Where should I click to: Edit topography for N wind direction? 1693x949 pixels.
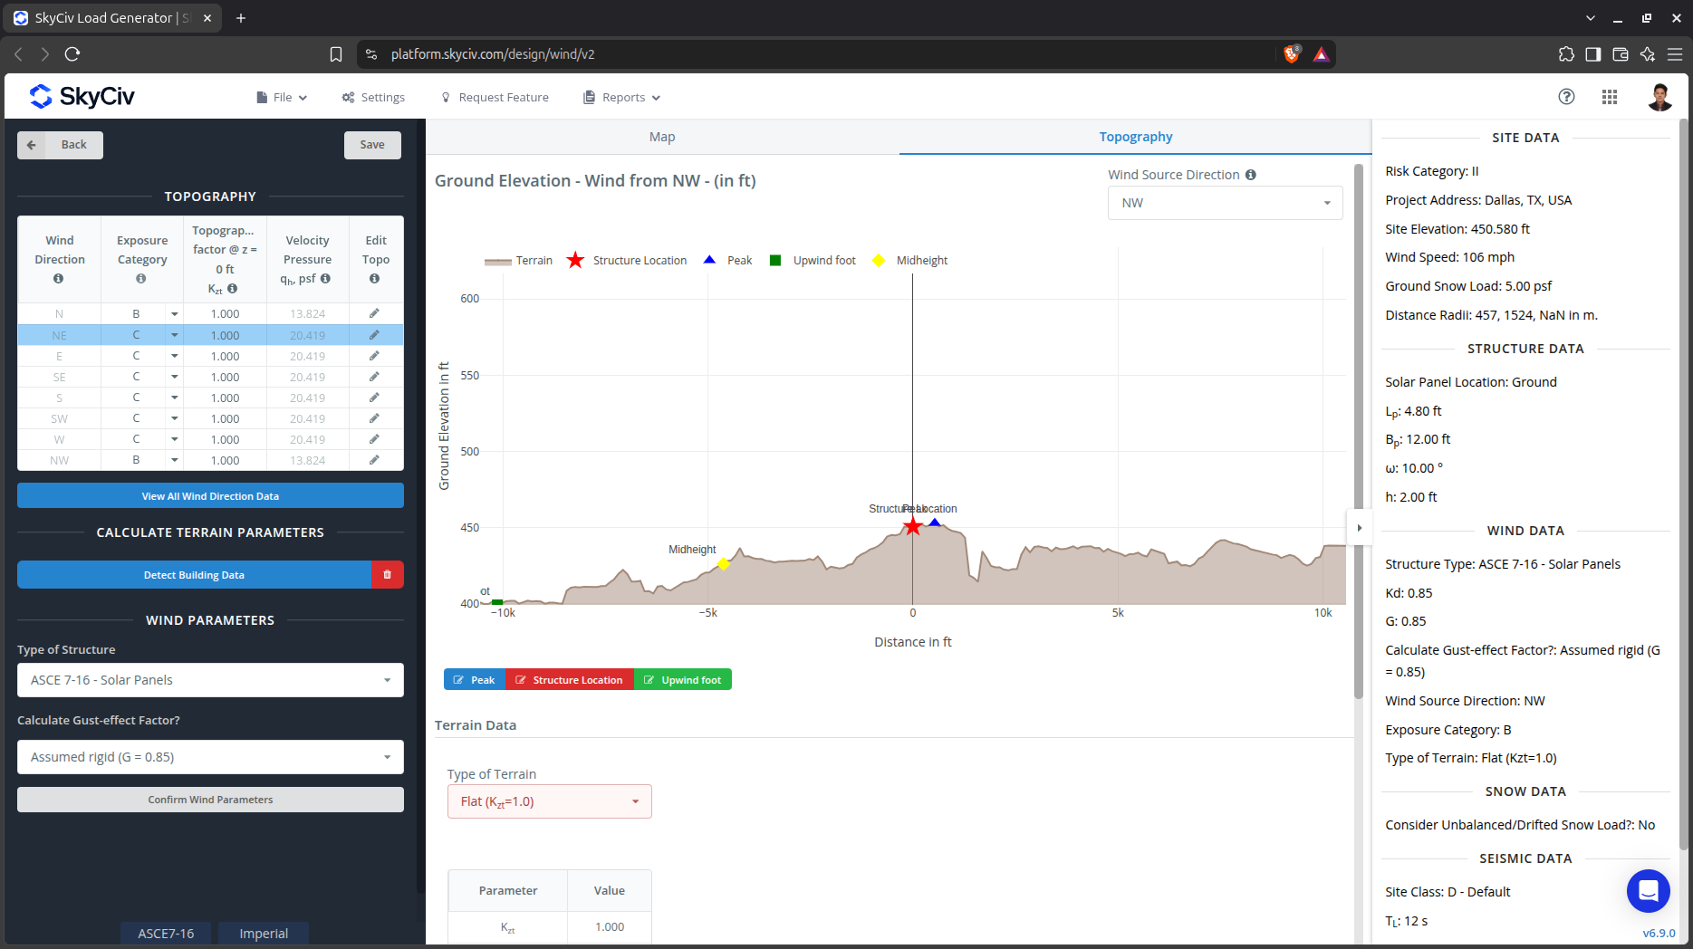pyautogui.click(x=374, y=313)
